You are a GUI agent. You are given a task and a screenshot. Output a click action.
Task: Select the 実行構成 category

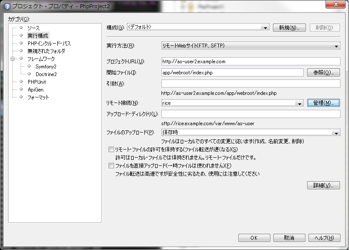click(x=38, y=35)
